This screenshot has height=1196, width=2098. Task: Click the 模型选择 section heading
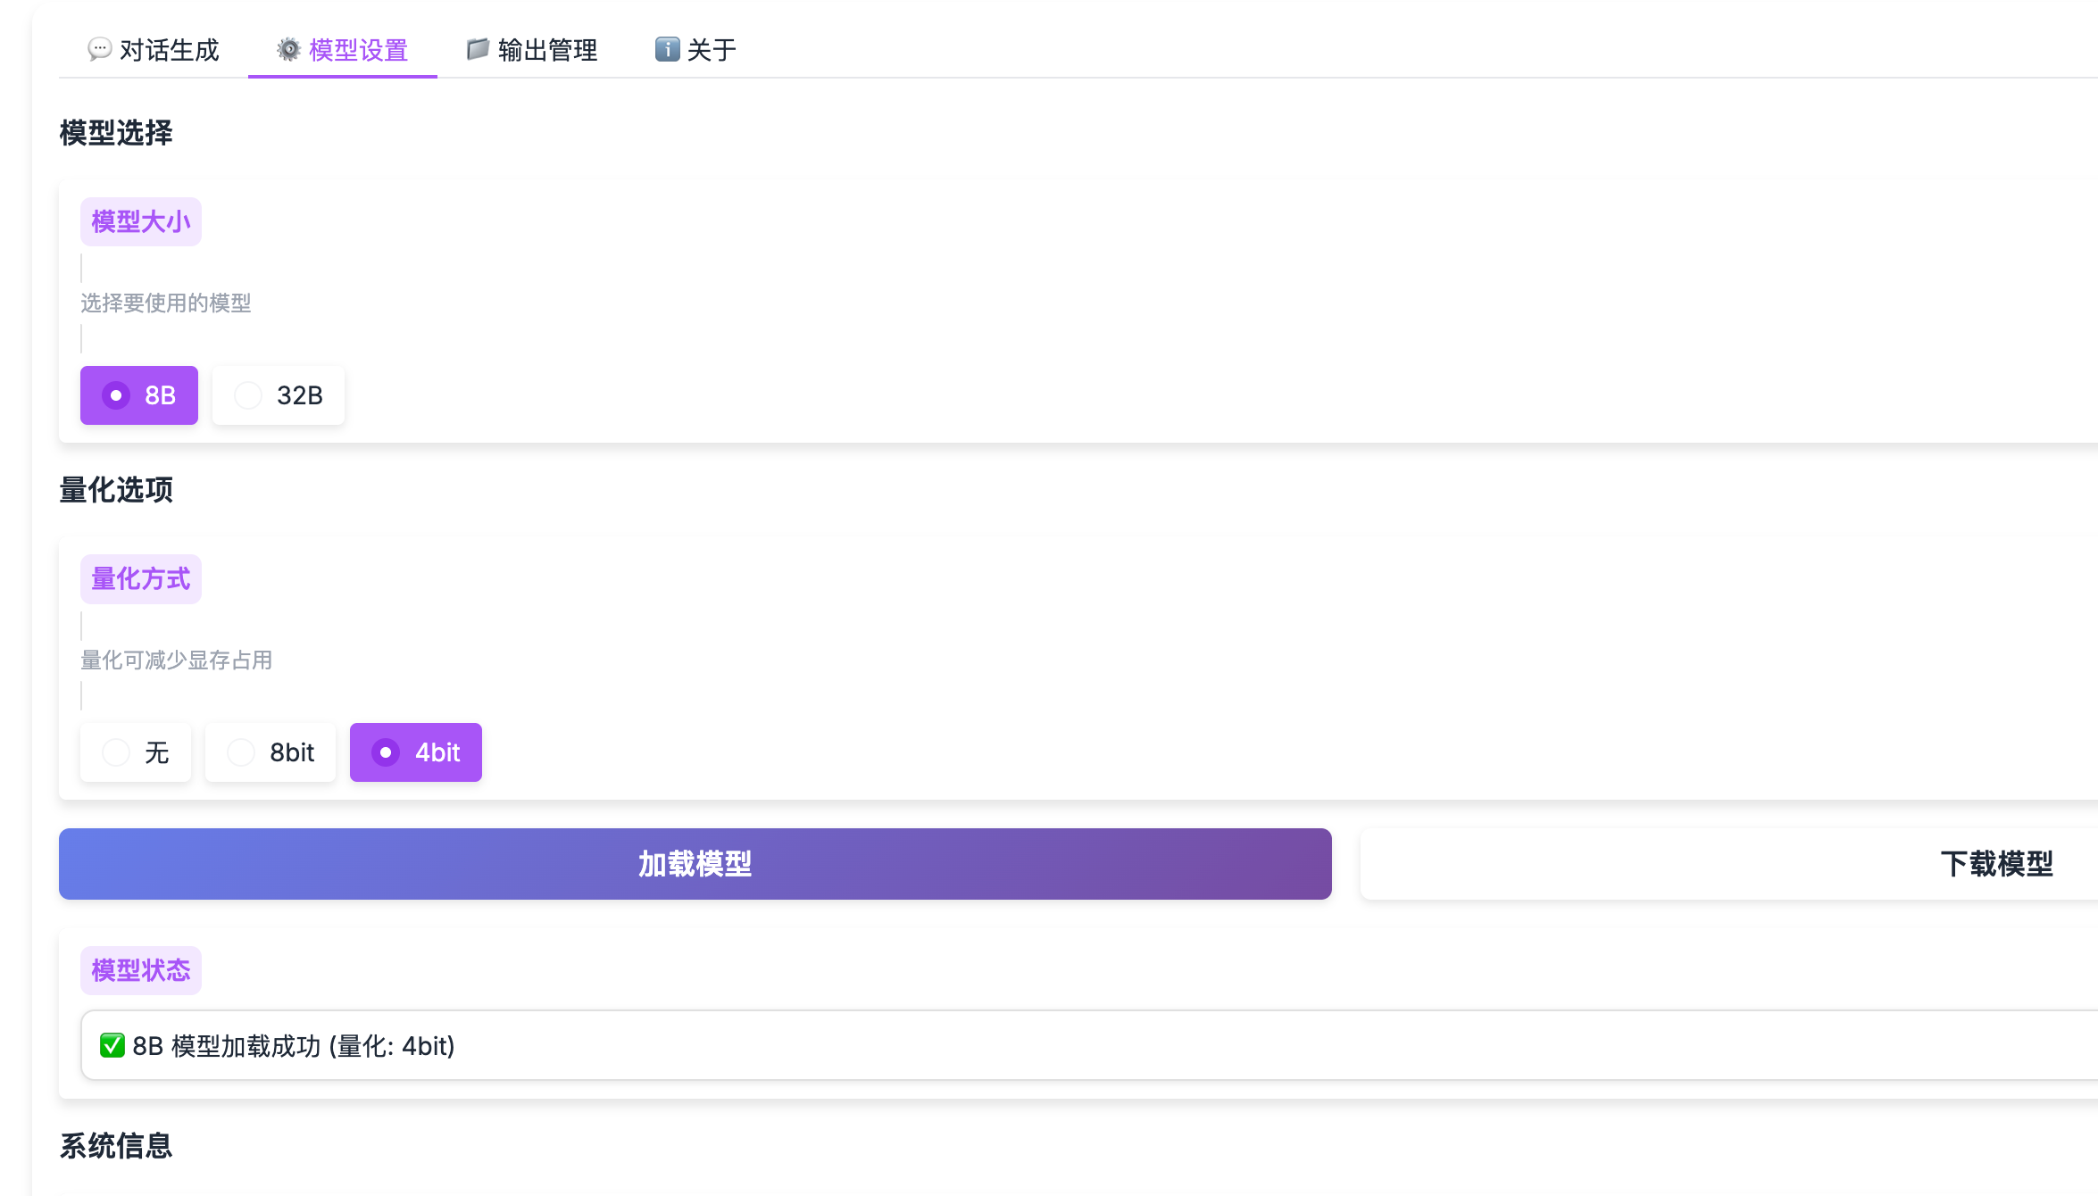click(x=116, y=133)
